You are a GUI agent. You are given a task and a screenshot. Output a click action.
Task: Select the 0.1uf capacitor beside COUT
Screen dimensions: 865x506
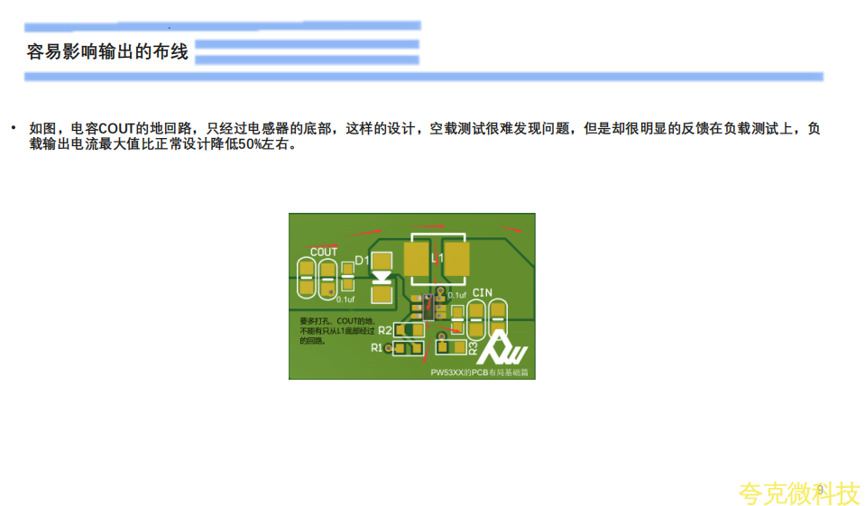[x=347, y=276]
